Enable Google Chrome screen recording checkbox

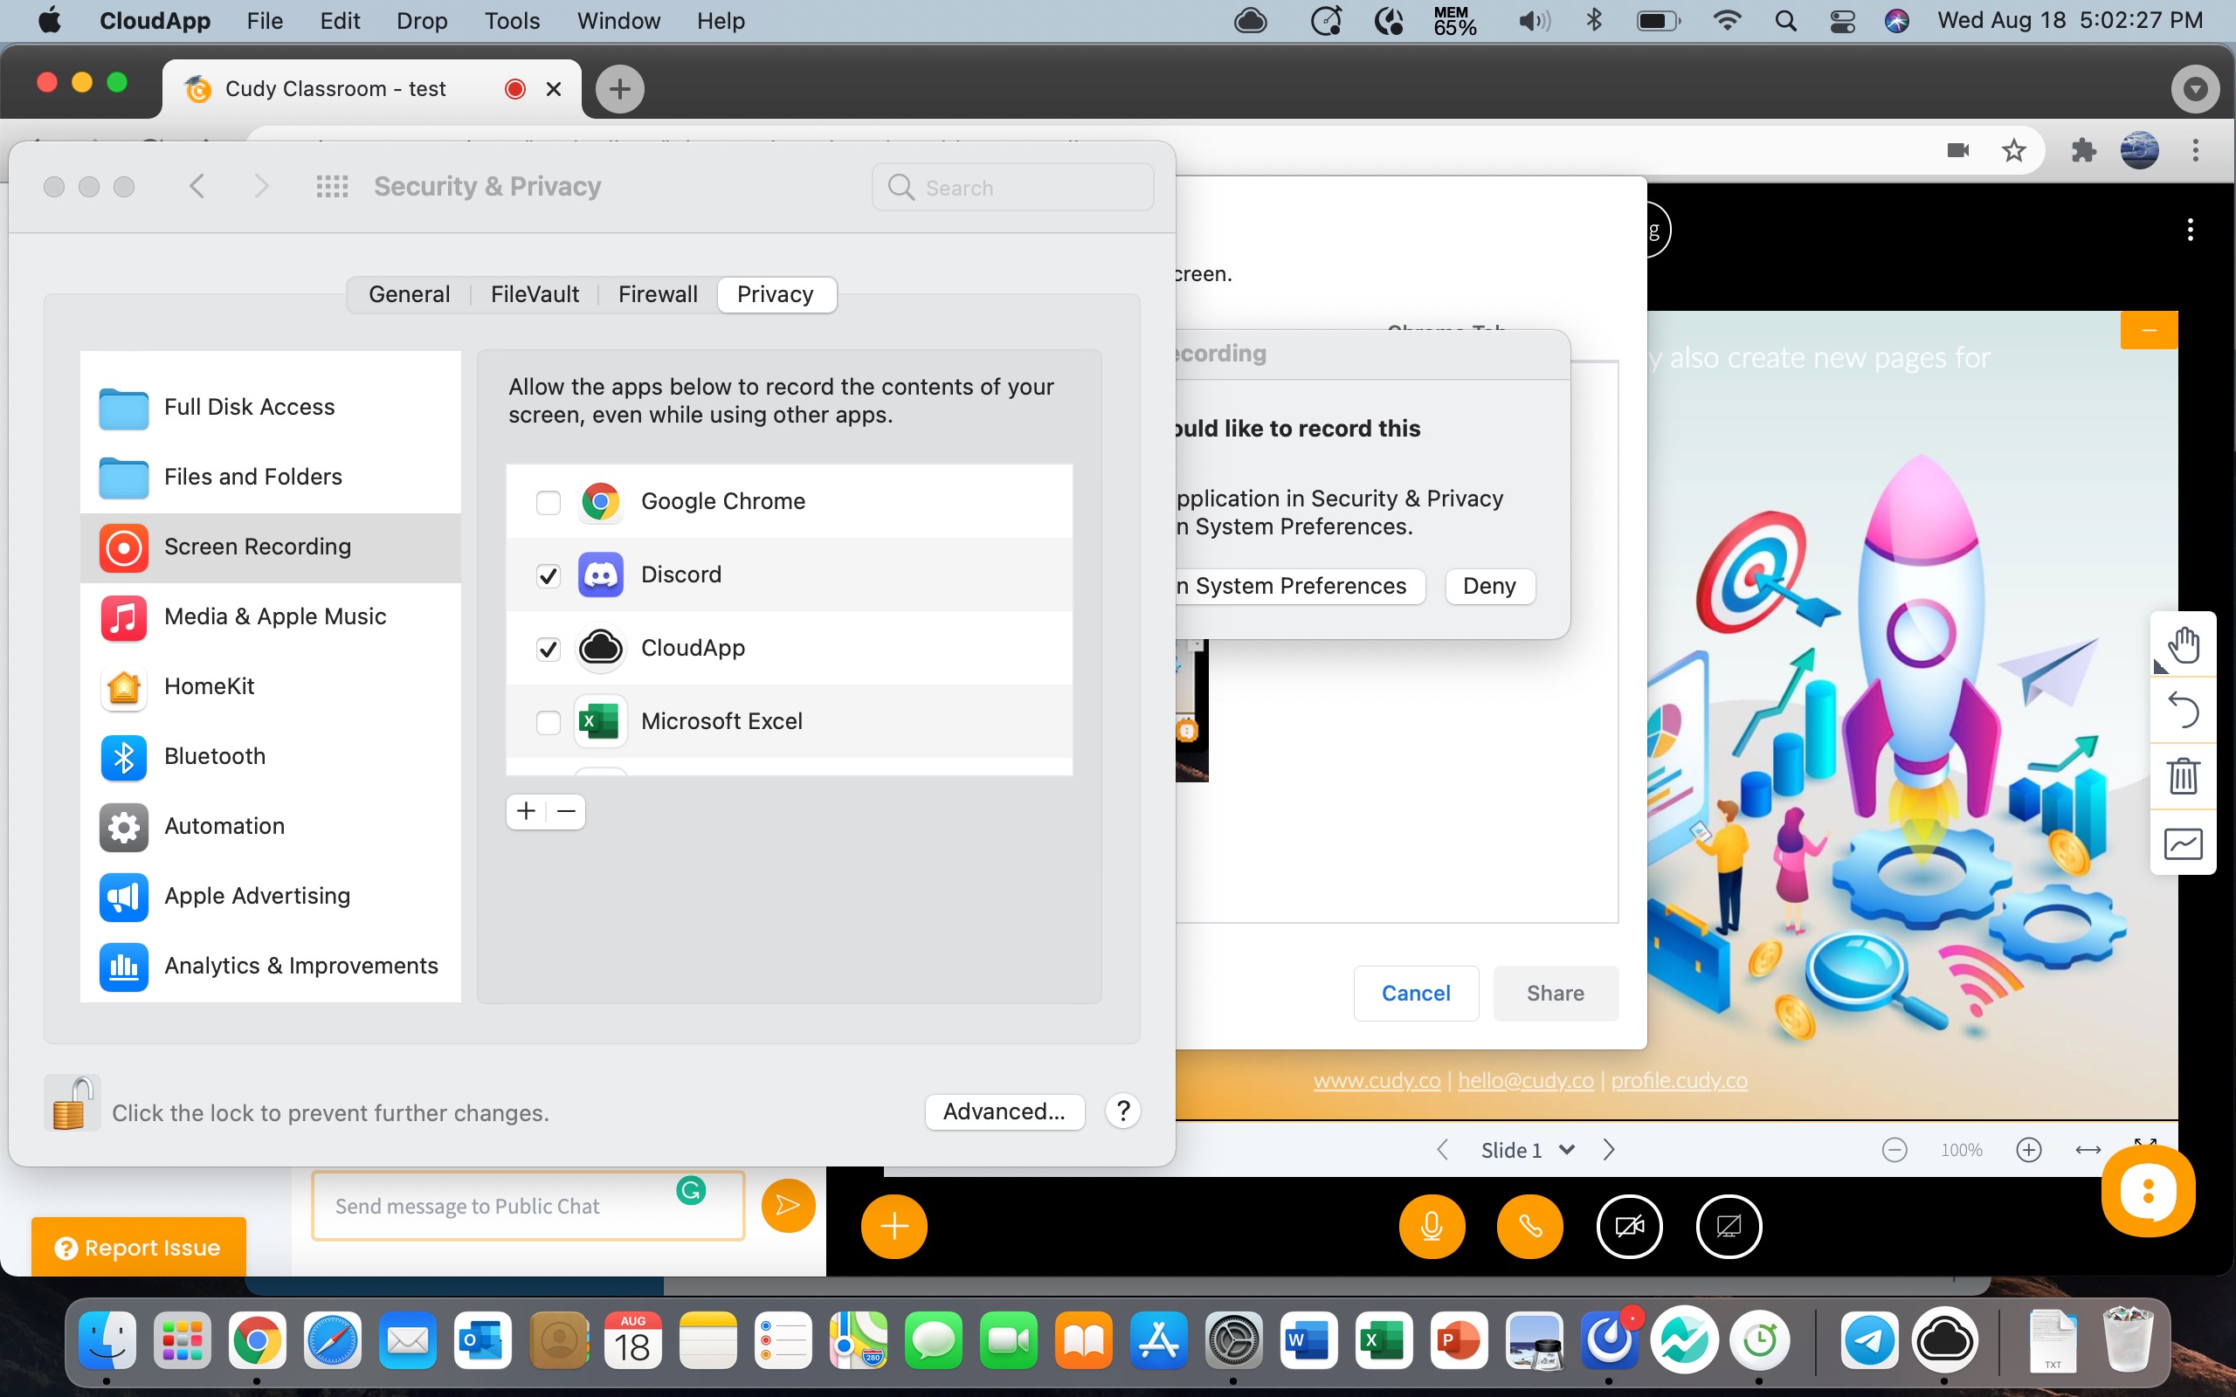[x=549, y=502]
